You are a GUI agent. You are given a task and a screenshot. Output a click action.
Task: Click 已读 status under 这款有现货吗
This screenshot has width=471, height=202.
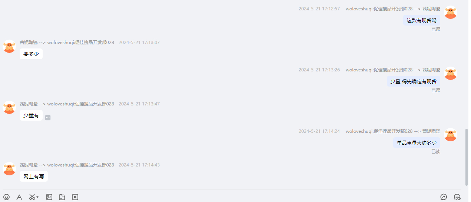(436, 29)
